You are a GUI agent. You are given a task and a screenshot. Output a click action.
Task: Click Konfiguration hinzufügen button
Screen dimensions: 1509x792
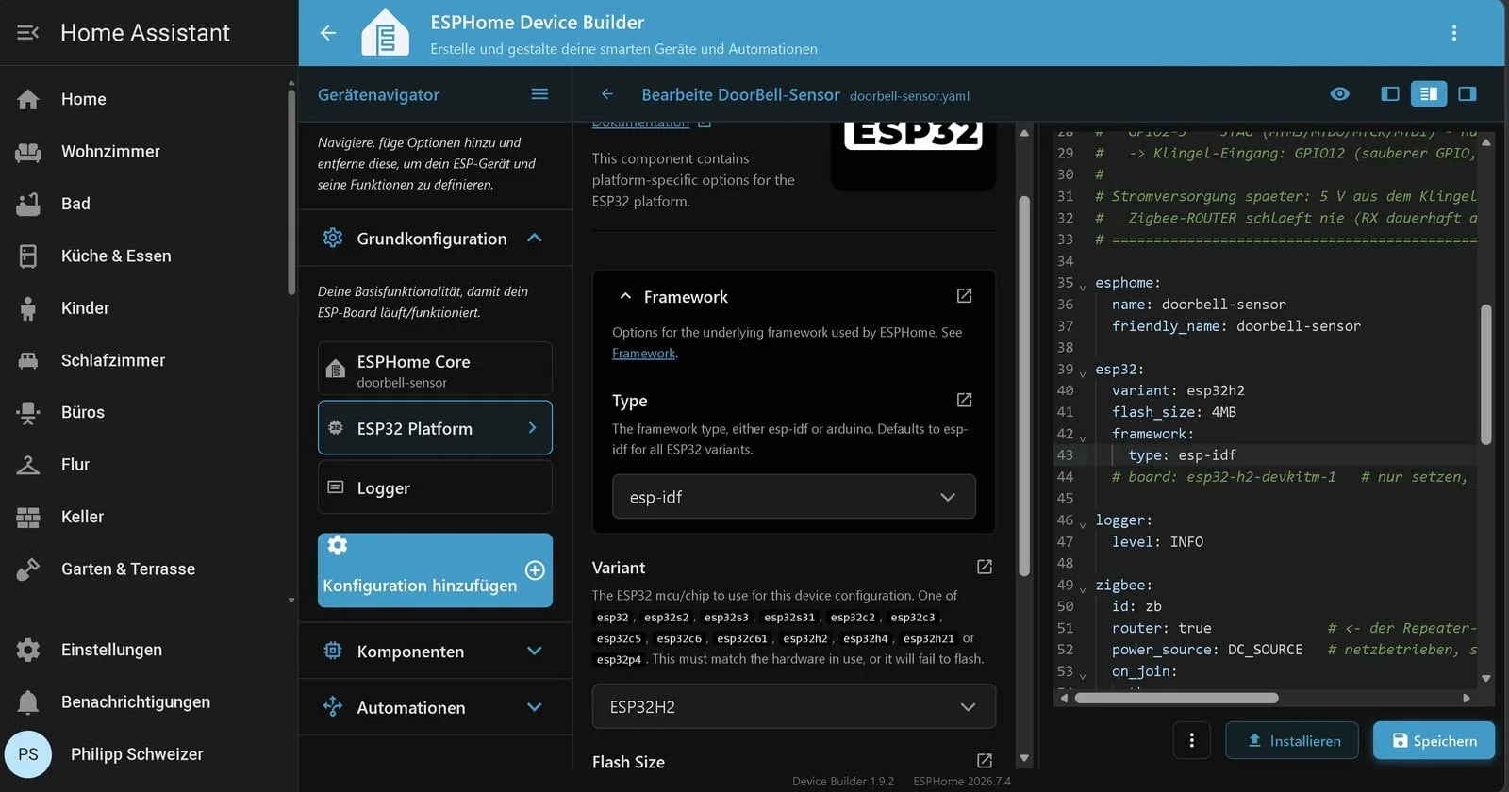click(x=435, y=570)
